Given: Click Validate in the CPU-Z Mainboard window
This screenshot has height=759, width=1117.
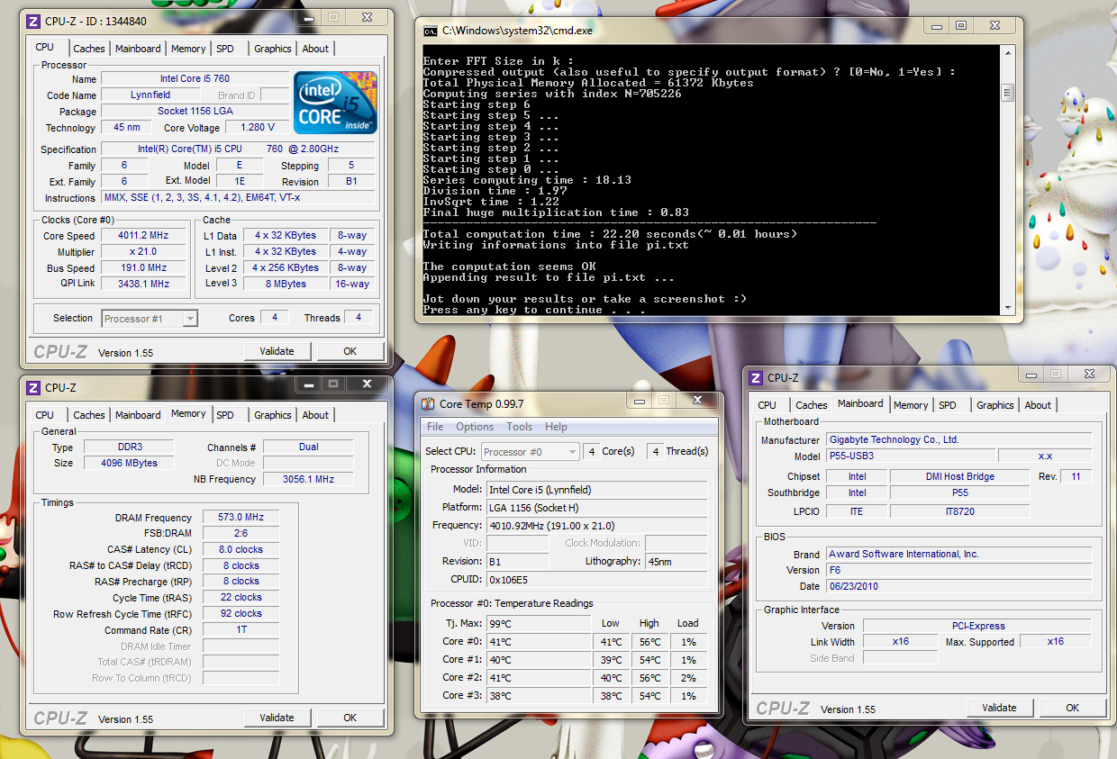Looking at the screenshot, I should [x=999, y=708].
